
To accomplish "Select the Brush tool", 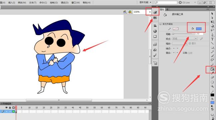I will pos(212,56).
